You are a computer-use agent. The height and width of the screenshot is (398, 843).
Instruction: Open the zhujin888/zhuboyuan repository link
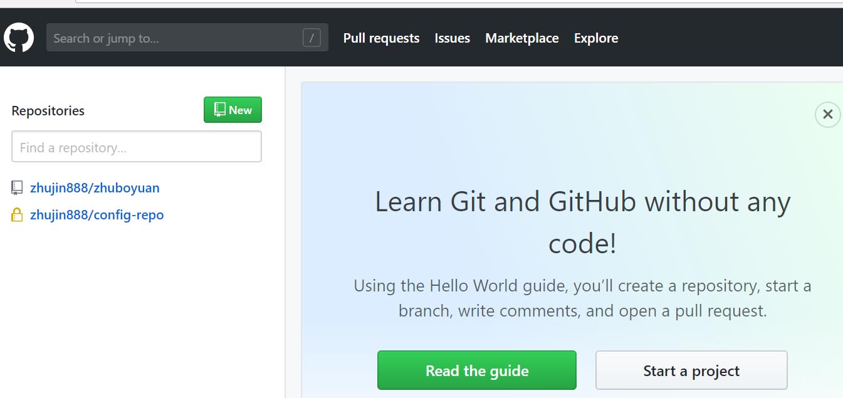(x=95, y=188)
